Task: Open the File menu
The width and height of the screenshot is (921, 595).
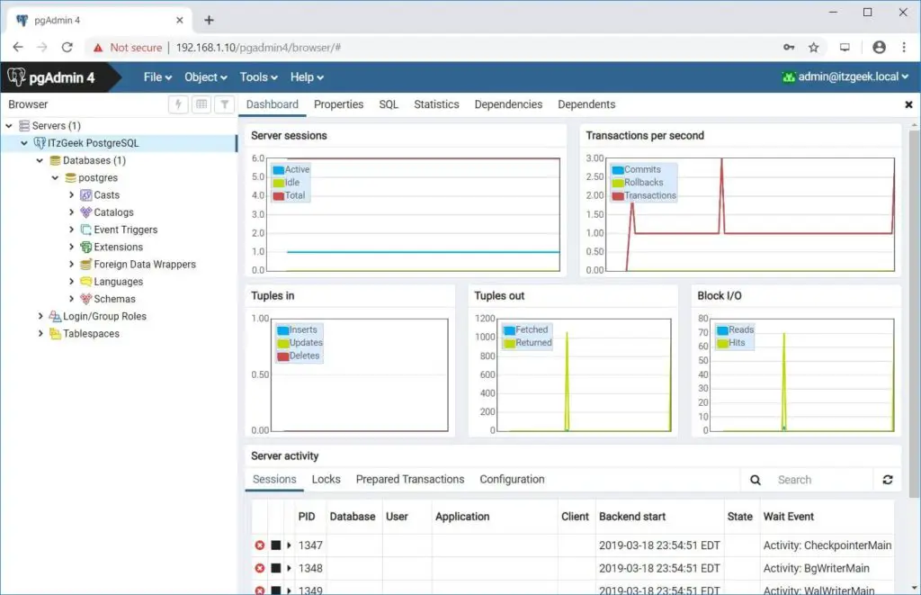Action: click(x=157, y=77)
